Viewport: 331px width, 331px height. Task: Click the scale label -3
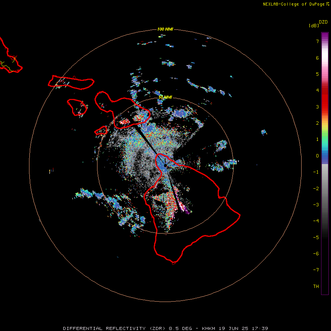coord(316,205)
